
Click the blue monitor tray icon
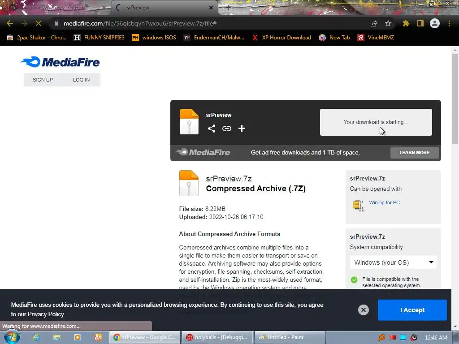pyautogui.click(x=403, y=338)
